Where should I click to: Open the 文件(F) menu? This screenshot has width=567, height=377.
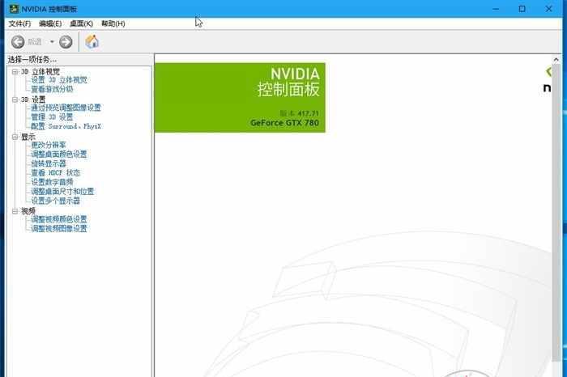(19, 23)
